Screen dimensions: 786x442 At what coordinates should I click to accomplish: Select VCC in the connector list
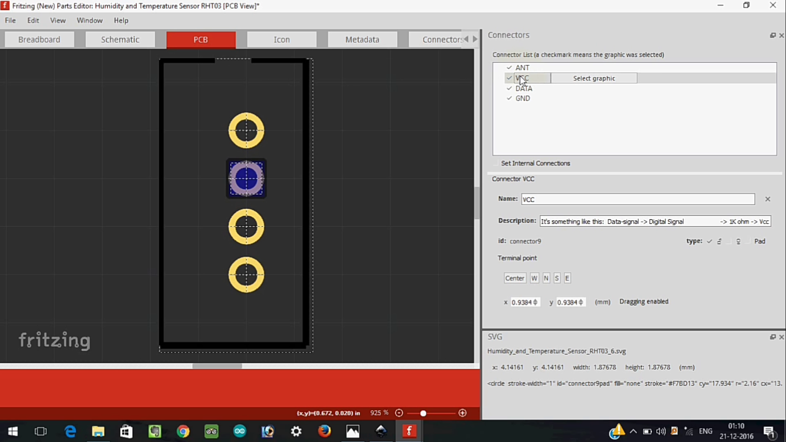pos(522,78)
